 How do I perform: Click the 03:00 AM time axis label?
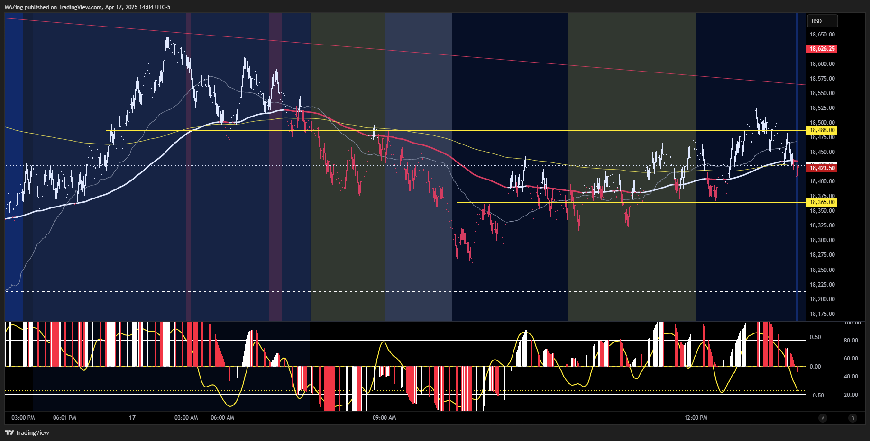tap(186, 418)
